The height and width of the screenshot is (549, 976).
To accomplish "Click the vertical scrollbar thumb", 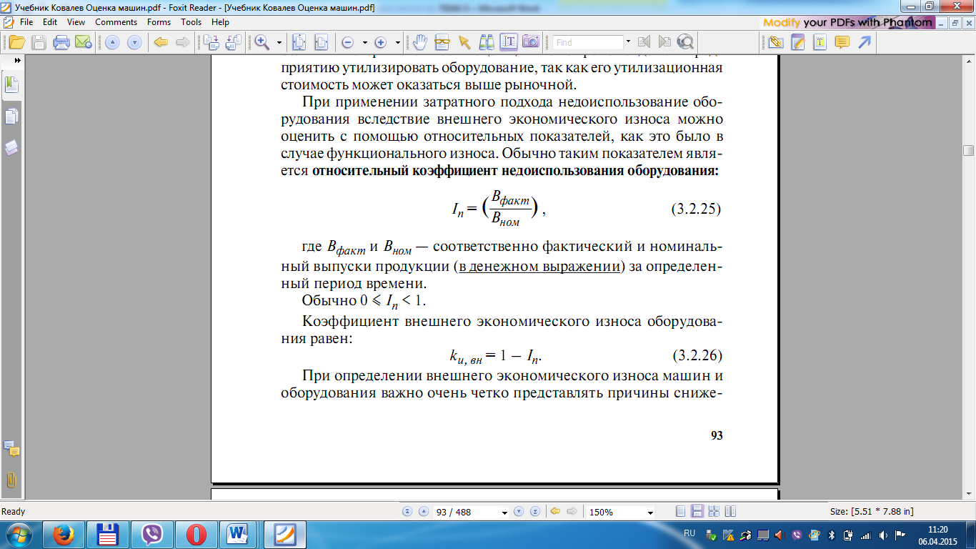I will tap(969, 150).
